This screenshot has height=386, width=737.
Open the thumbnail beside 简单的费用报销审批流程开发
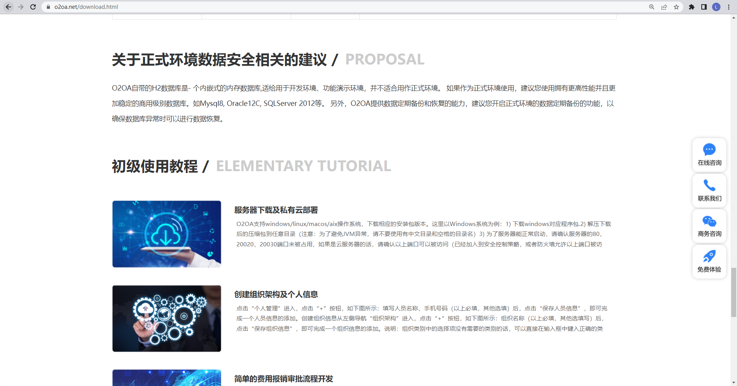click(167, 378)
